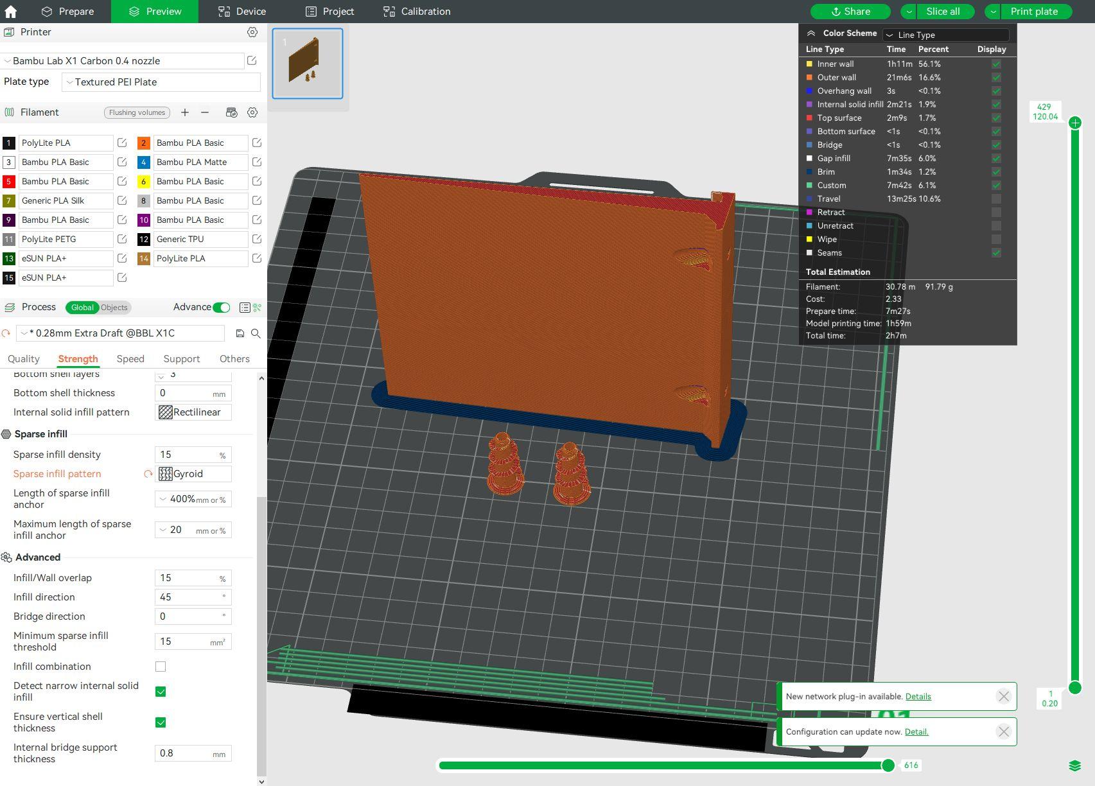Click the home icon in the top toolbar
This screenshot has width=1095, height=786.
coord(10,11)
